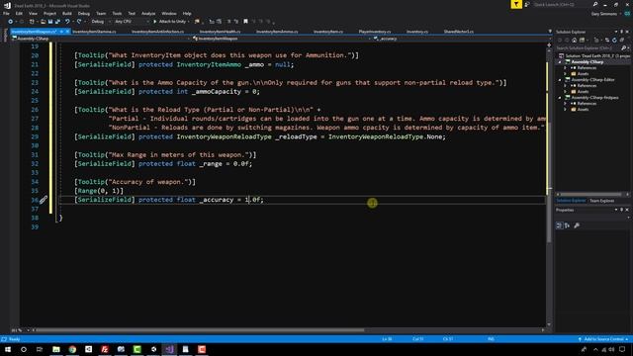Viewport: 633px width, 356px height.
Task: Open the Any CPU platform dropdown
Action: point(132,22)
